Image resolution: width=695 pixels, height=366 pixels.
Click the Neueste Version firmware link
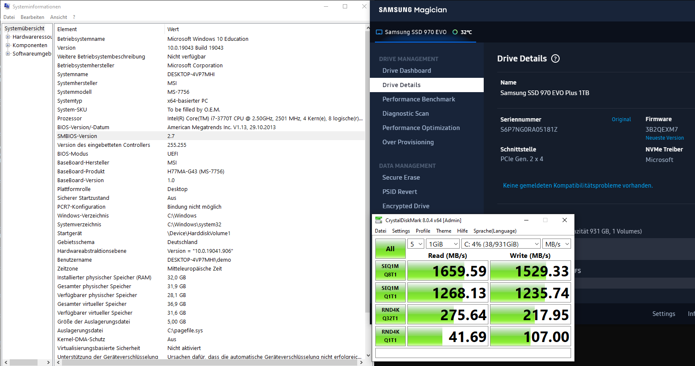[x=665, y=138]
